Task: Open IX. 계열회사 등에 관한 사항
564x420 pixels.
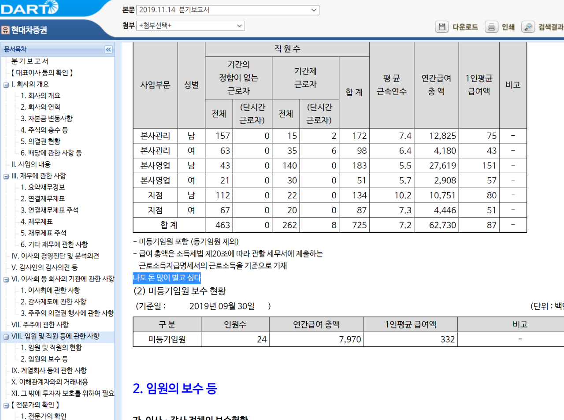Action: [49, 371]
